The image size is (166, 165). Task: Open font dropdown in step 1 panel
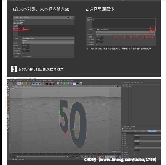(x=48, y=38)
